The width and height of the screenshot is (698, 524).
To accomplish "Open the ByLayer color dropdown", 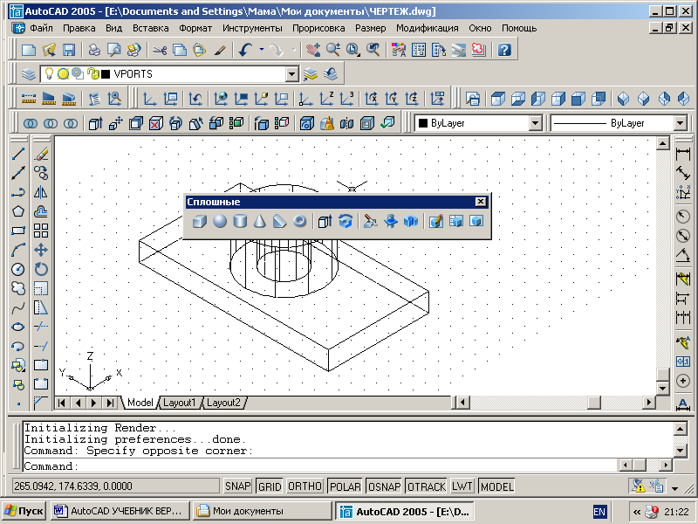I will [536, 123].
